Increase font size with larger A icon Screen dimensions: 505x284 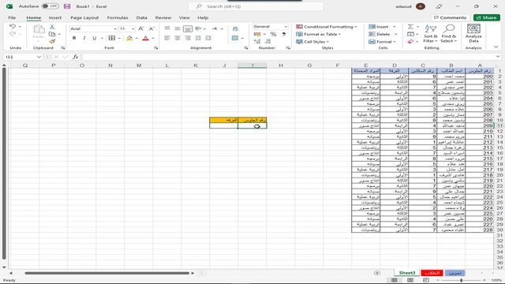(x=141, y=28)
